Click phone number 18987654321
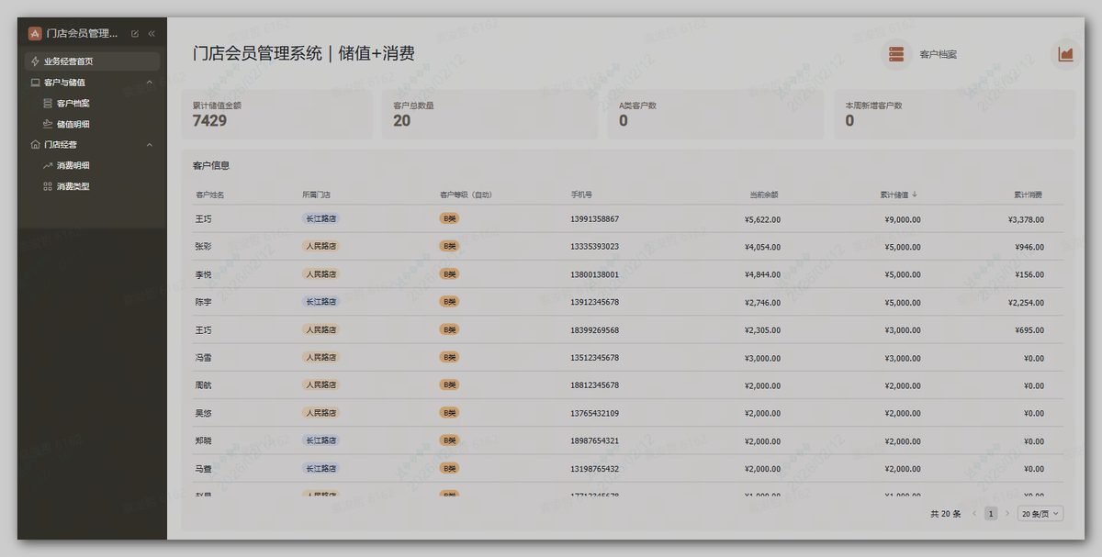 [x=594, y=441]
